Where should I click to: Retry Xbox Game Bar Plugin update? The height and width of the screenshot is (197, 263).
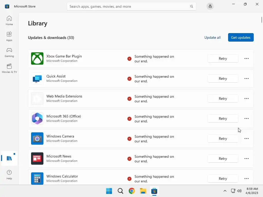[223, 58]
